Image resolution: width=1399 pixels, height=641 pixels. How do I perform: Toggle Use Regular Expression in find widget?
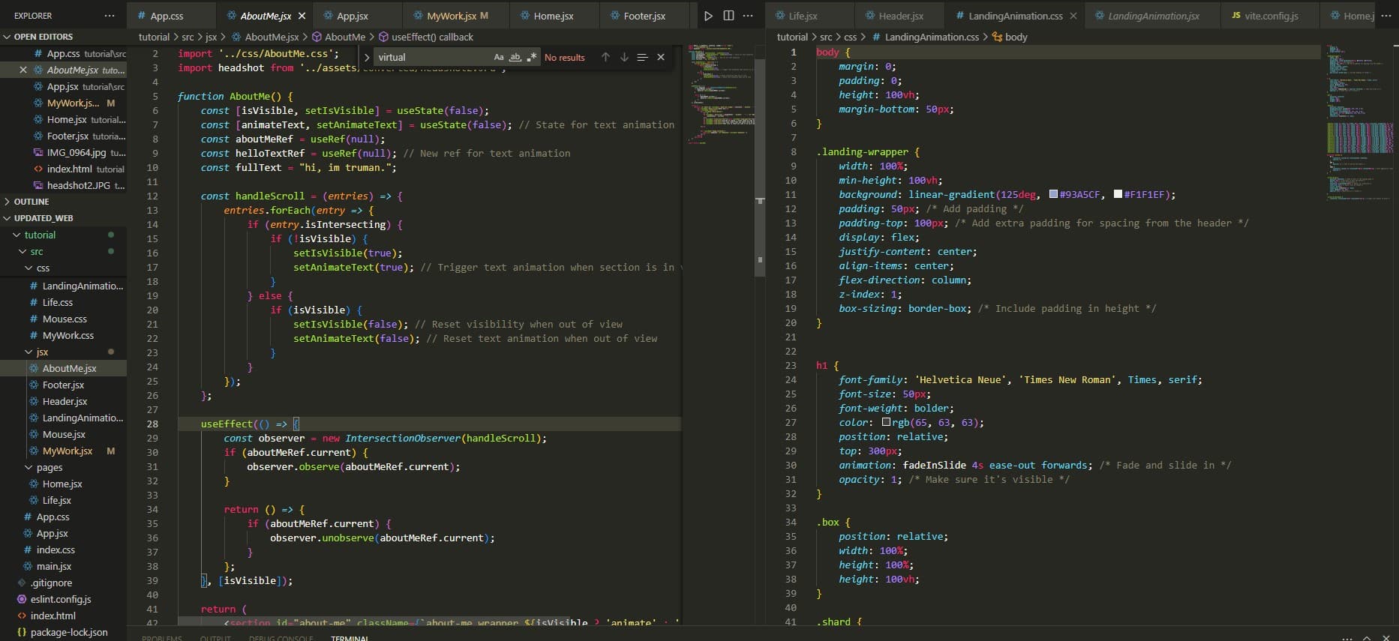532,57
